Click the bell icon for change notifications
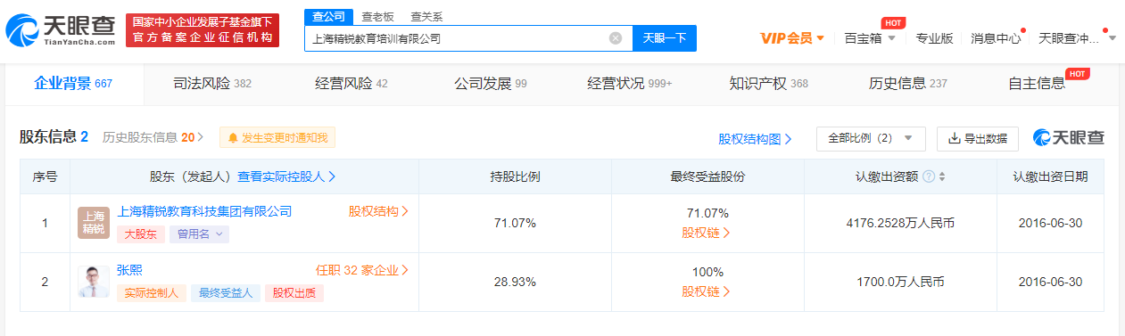Image resolution: width=1125 pixels, height=336 pixels. 233,138
